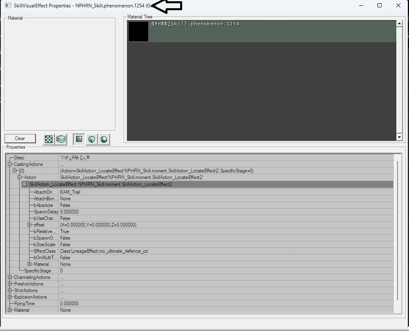This screenshot has height=331, width=409.
Task: Collapse the Action property node
Action: [19, 177]
